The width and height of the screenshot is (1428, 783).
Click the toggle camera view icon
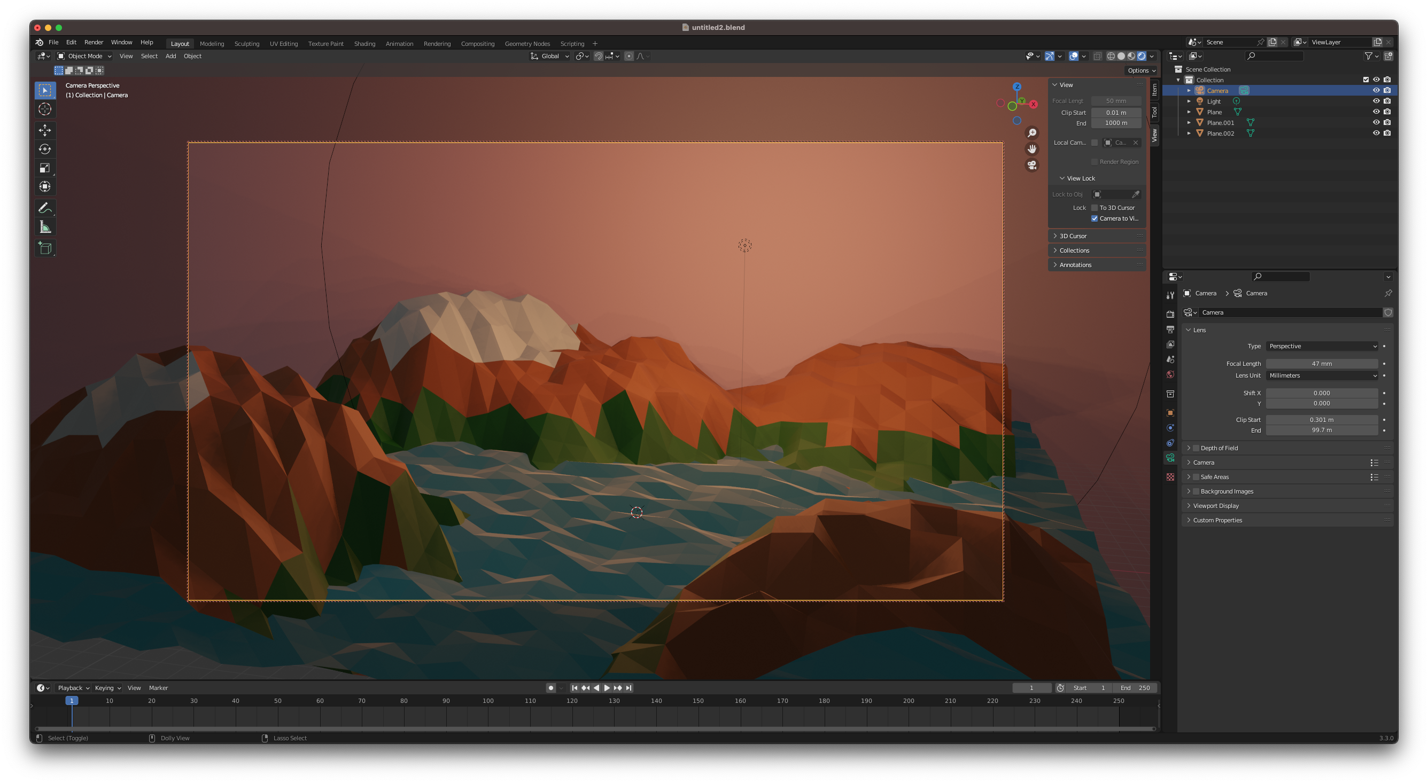(1031, 165)
